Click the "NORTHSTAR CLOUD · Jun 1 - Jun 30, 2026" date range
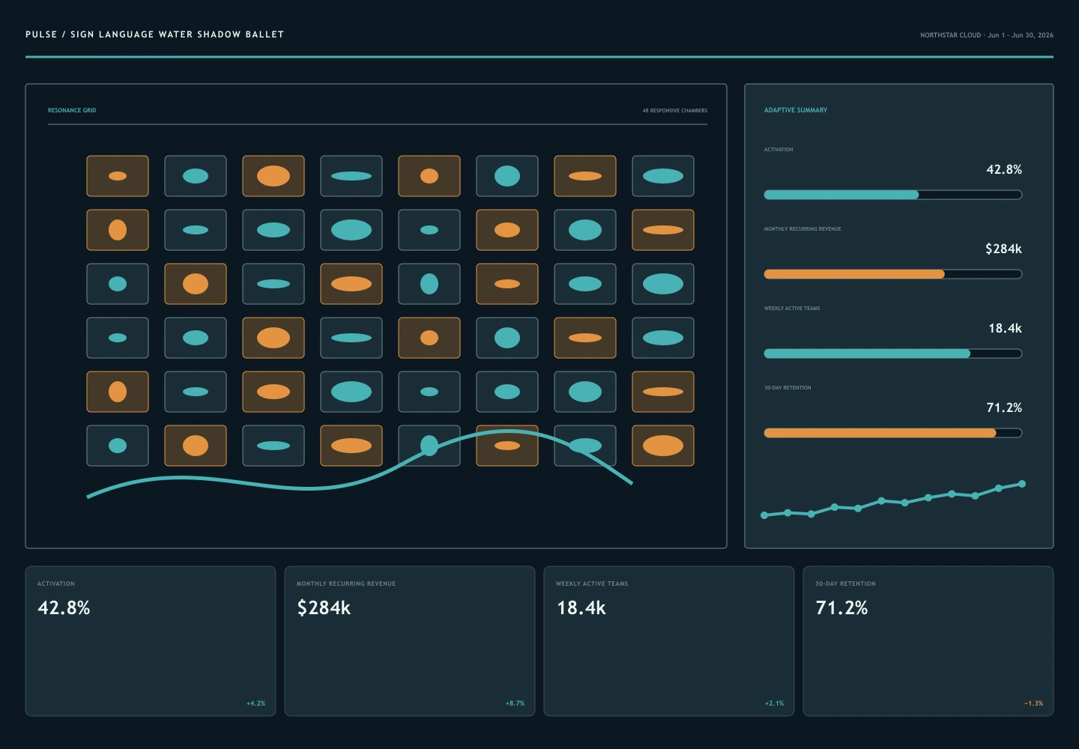 [x=987, y=35]
